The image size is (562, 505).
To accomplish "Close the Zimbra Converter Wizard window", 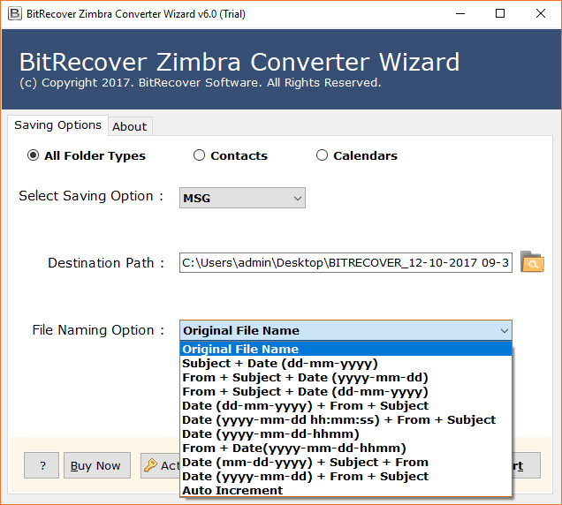I will tap(541, 13).
